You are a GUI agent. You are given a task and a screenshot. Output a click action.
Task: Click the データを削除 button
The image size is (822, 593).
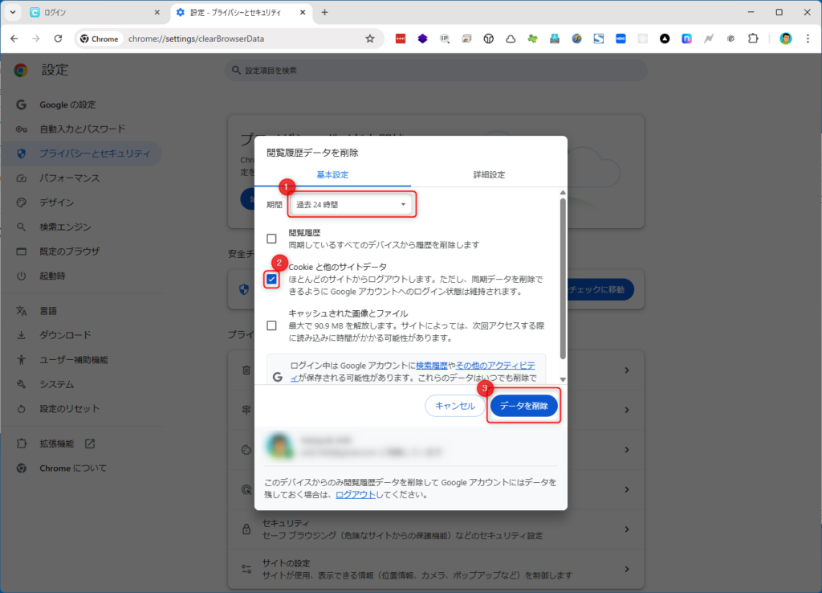click(523, 406)
